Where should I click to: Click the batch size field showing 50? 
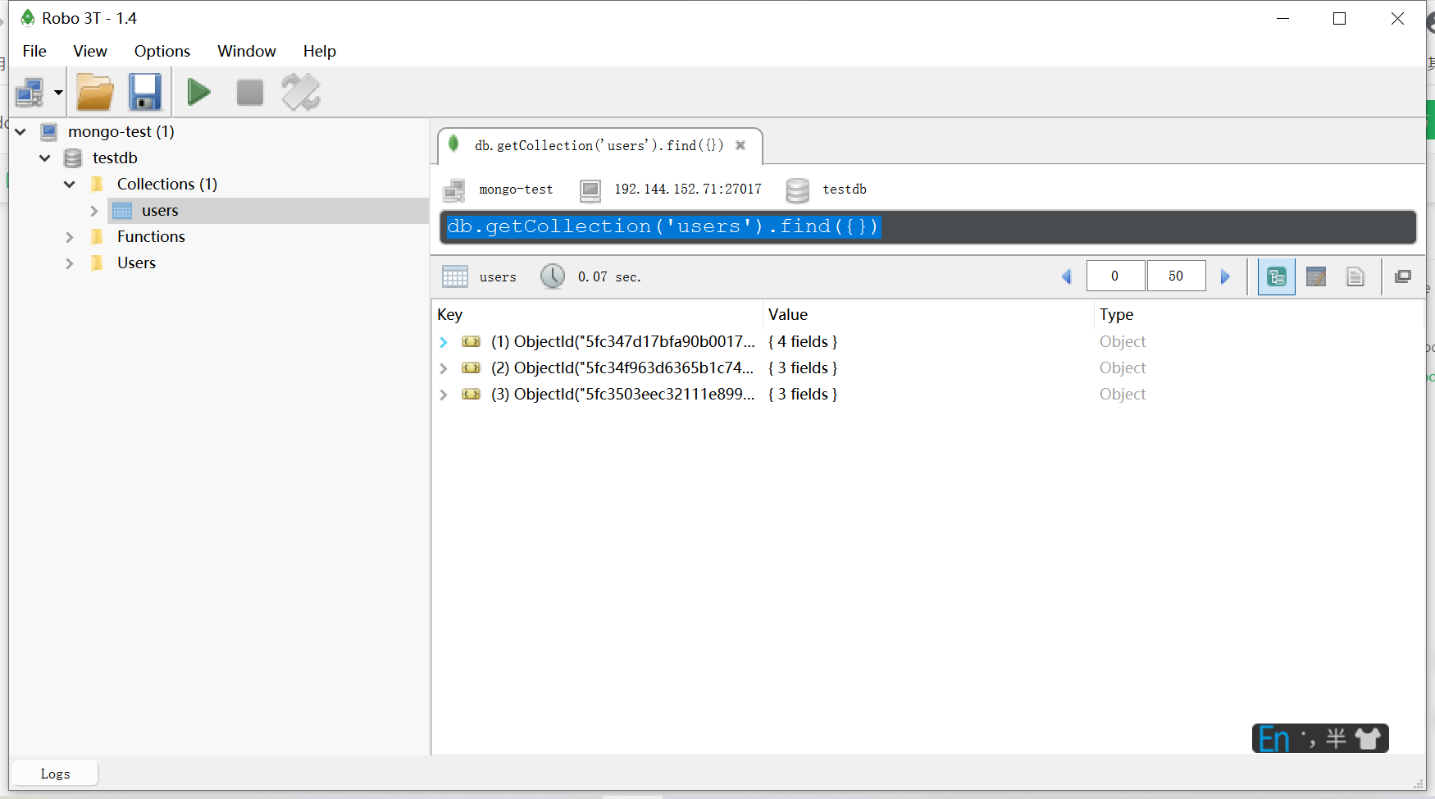[x=1176, y=276]
